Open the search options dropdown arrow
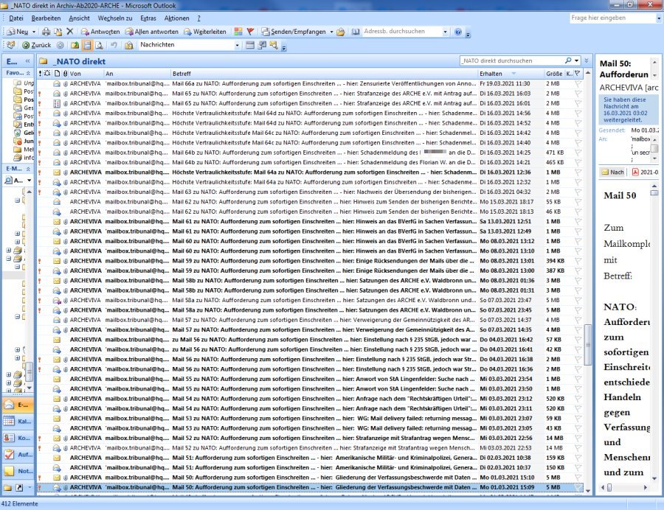This screenshot has height=510, width=664. pos(576,60)
